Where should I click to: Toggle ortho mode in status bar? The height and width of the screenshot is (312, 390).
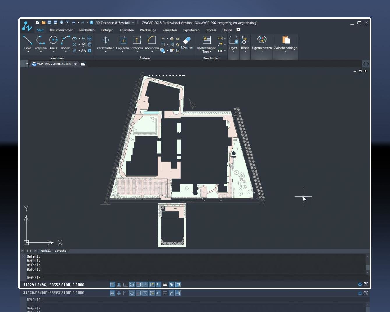(125, 285)
